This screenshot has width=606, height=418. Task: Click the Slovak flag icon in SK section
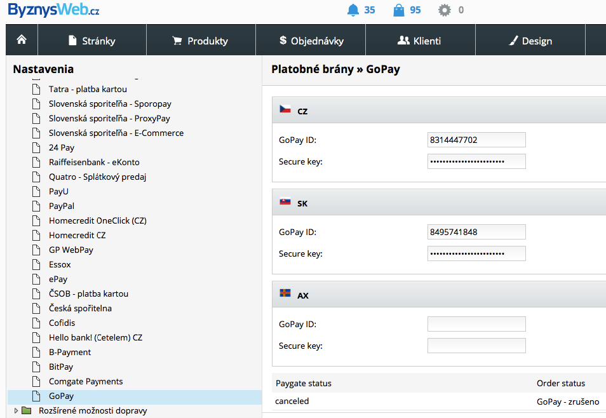point(285,203)
